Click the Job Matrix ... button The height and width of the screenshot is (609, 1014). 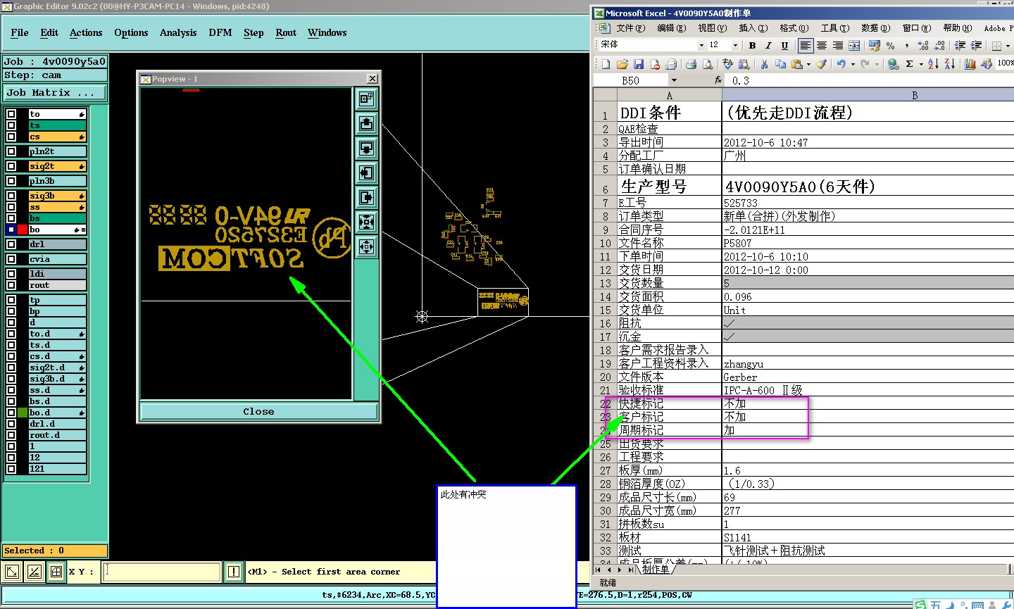(x=54, y=92)
